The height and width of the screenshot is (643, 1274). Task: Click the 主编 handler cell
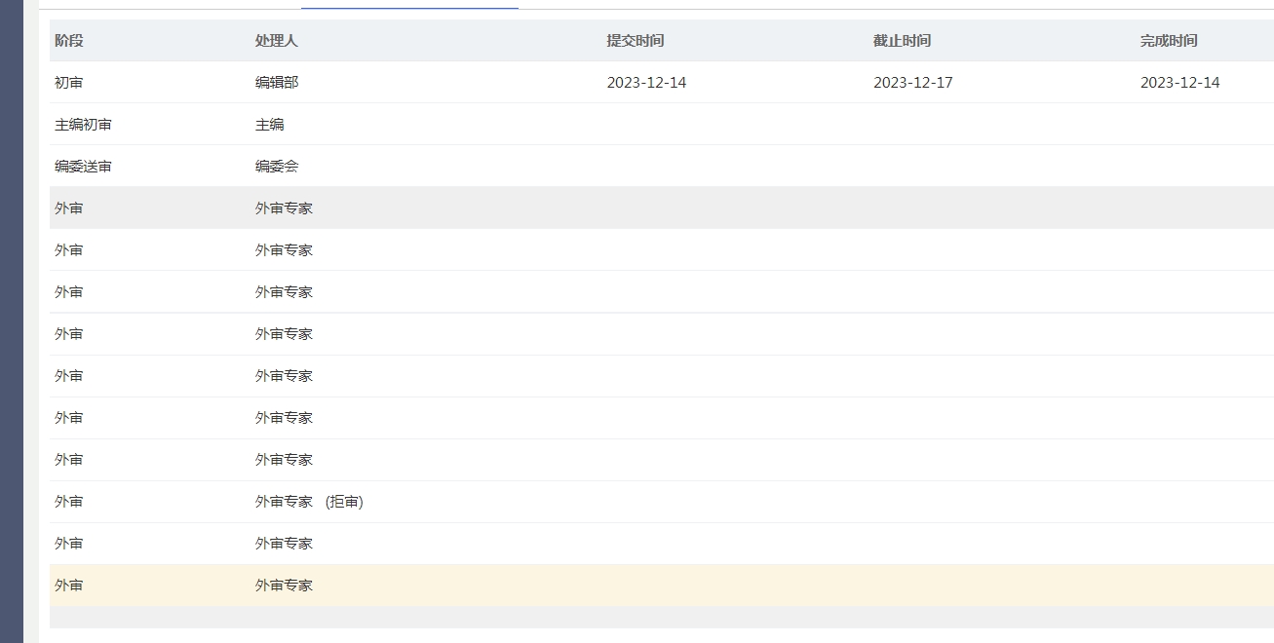click(270, 125)
